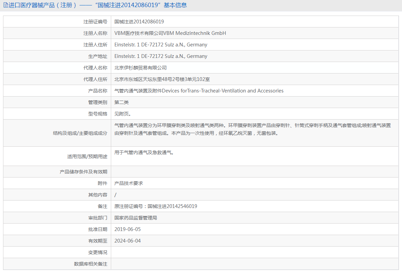Click the intended use text "用于气管内通气及急救通气。"

tap(144, 153)
